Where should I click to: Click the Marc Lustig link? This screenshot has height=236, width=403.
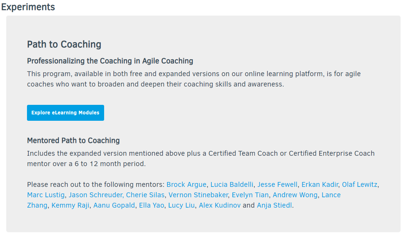pos(46,195)
